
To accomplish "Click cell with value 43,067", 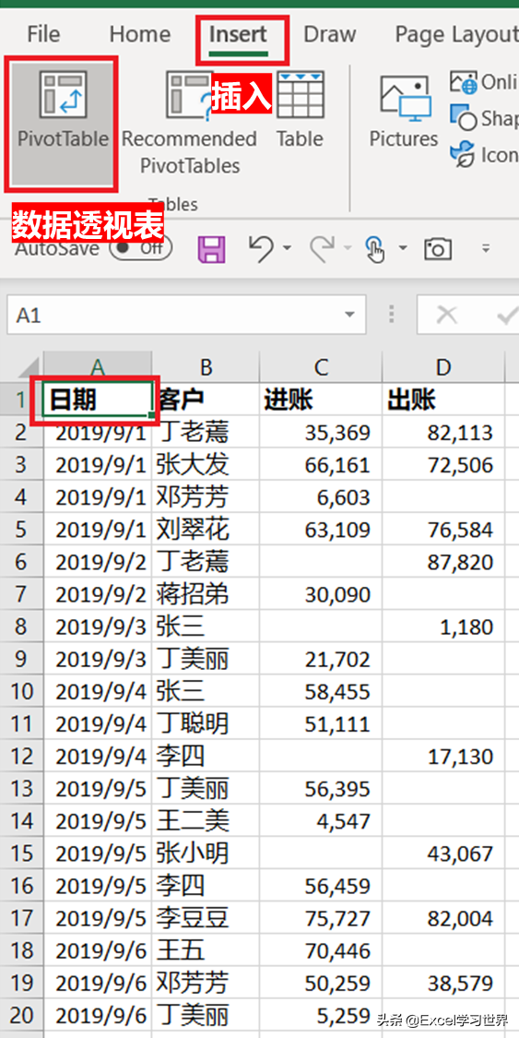I will (443, 854).
